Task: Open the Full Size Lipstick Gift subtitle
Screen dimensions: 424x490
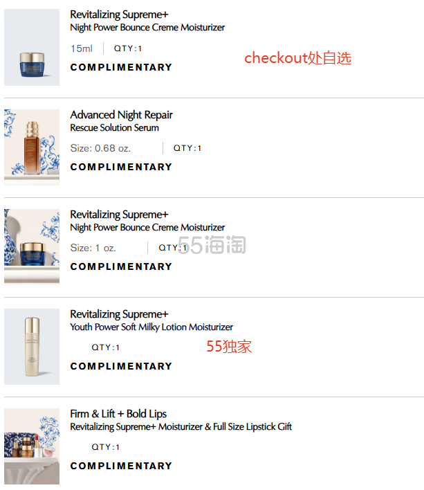Action: tap(181, 426)
